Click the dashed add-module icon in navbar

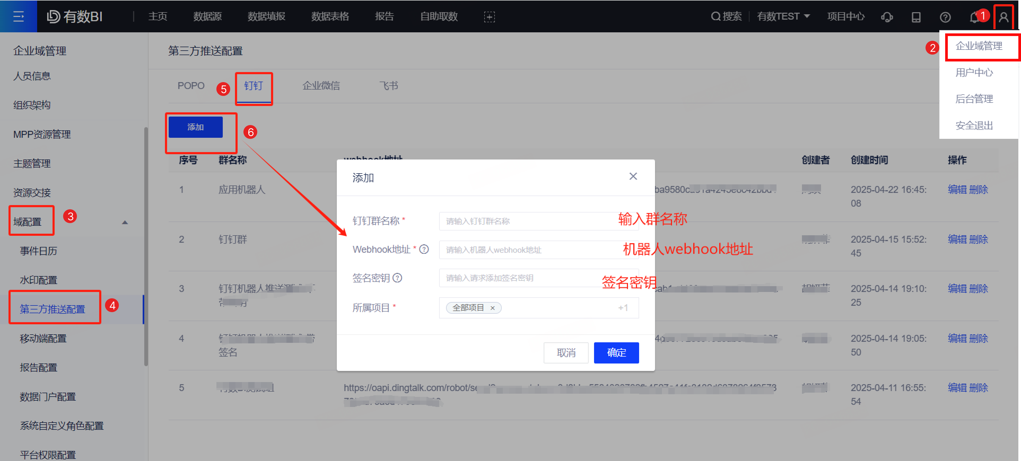[489, 17]
